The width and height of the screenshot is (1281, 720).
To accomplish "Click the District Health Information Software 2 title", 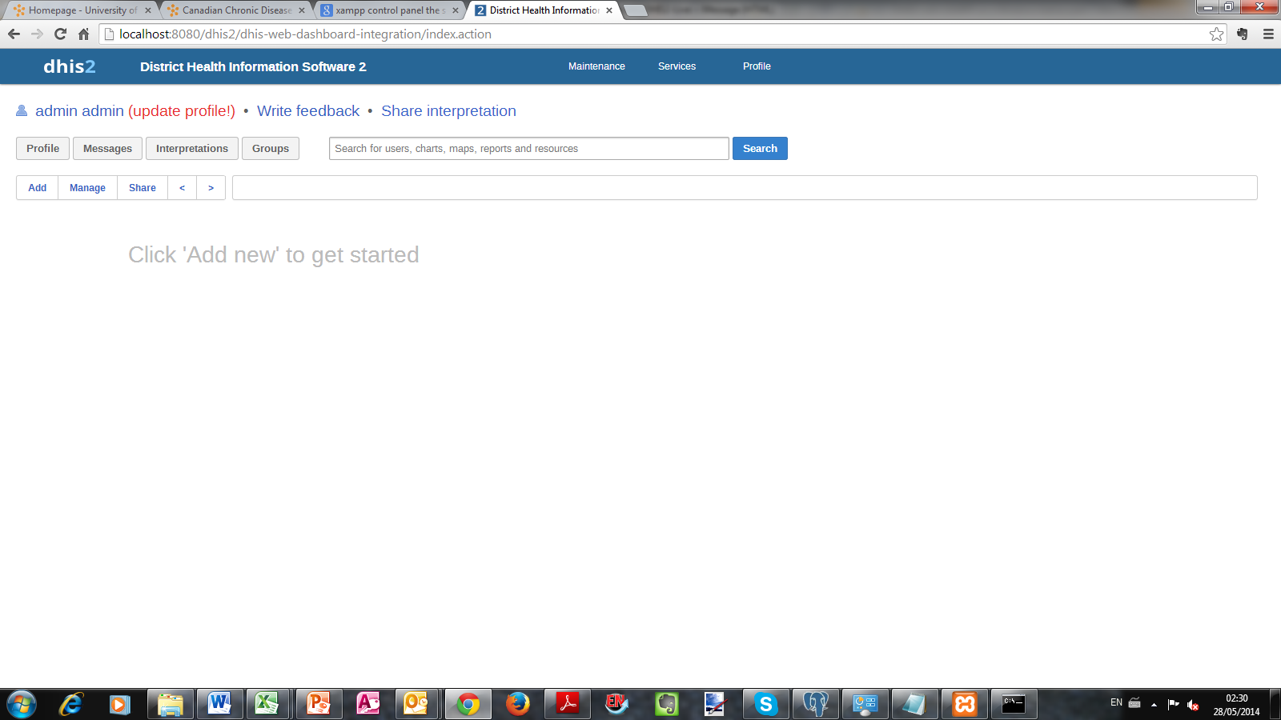I will pos(253,66).
